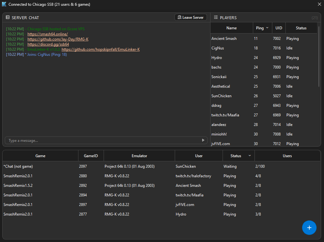Send the chat message with the arrow icon
This screenshot has width=324, height=242.
tap(203, 140)
